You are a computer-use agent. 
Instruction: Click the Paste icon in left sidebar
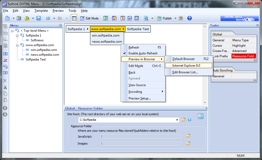5,100
